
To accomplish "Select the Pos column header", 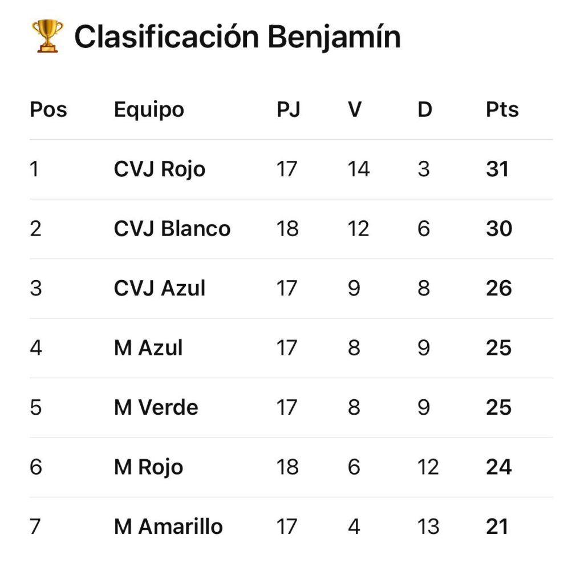I will [x=48, y=110].
